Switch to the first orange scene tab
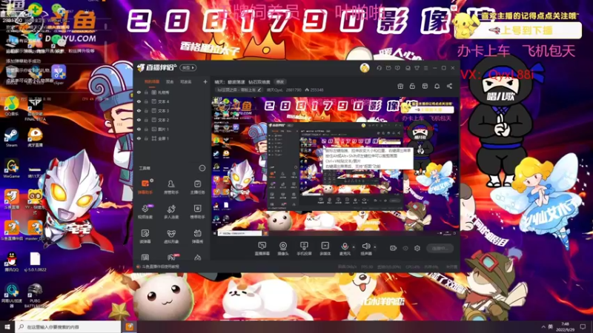 point(152,81)
